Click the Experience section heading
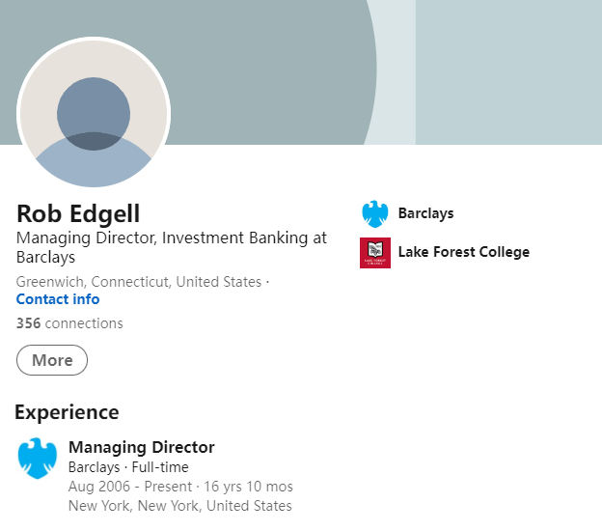 click(67, 412)
